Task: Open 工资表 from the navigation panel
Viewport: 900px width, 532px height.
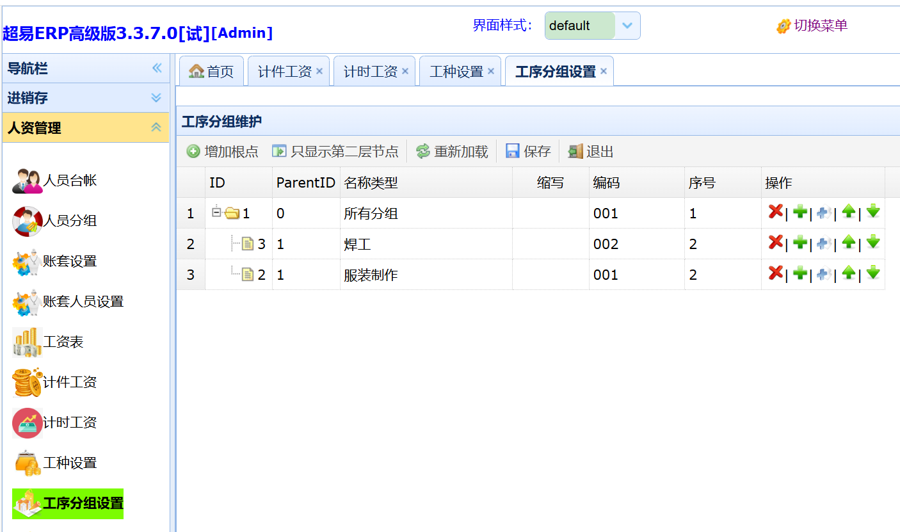Action: pyautogui.click(x=63, y=342)
